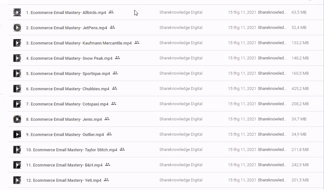Click the shared people icon next to Chubbies.mp4
Image resolution: width=324 pixels, height=190 pixels.
[x=115, y=88]
